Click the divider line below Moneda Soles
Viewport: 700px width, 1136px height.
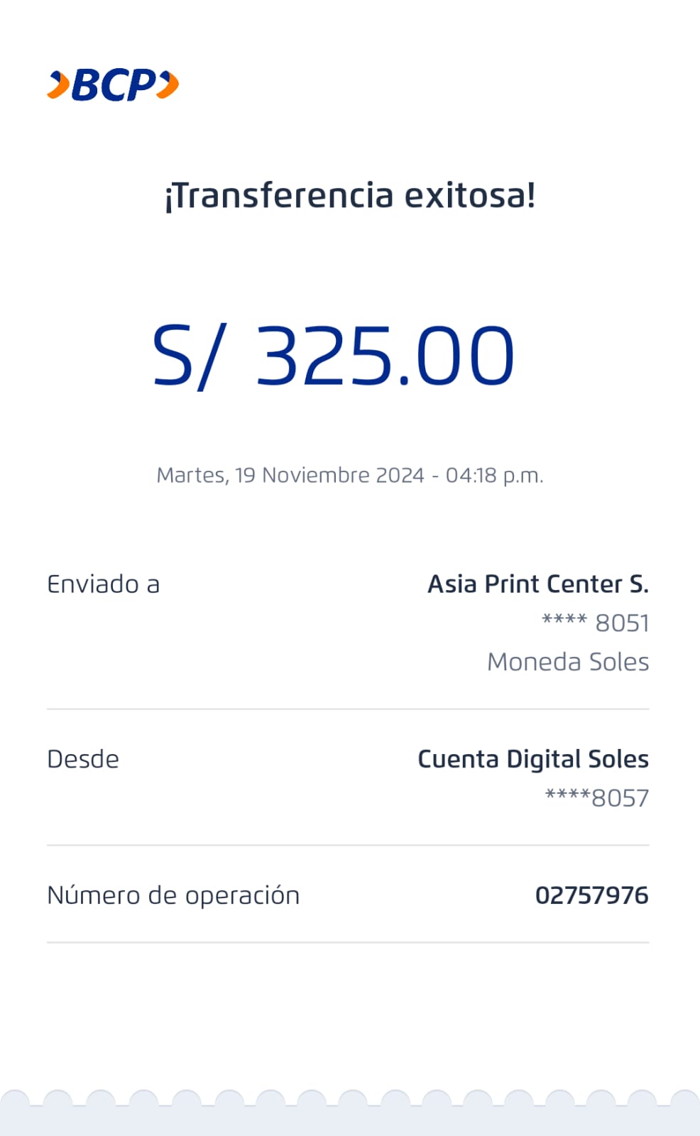coord(348,709)
